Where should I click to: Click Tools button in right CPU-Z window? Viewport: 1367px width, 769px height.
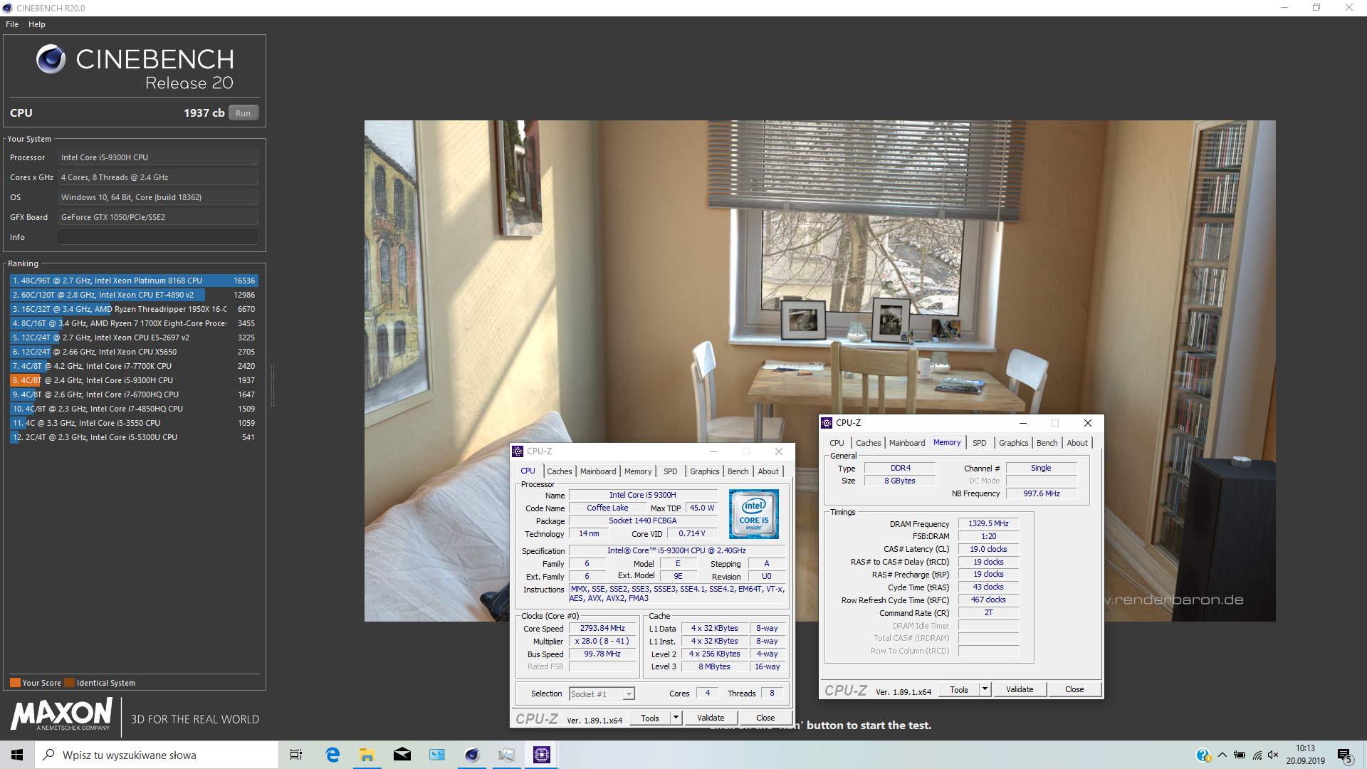[x=959, y=690]
